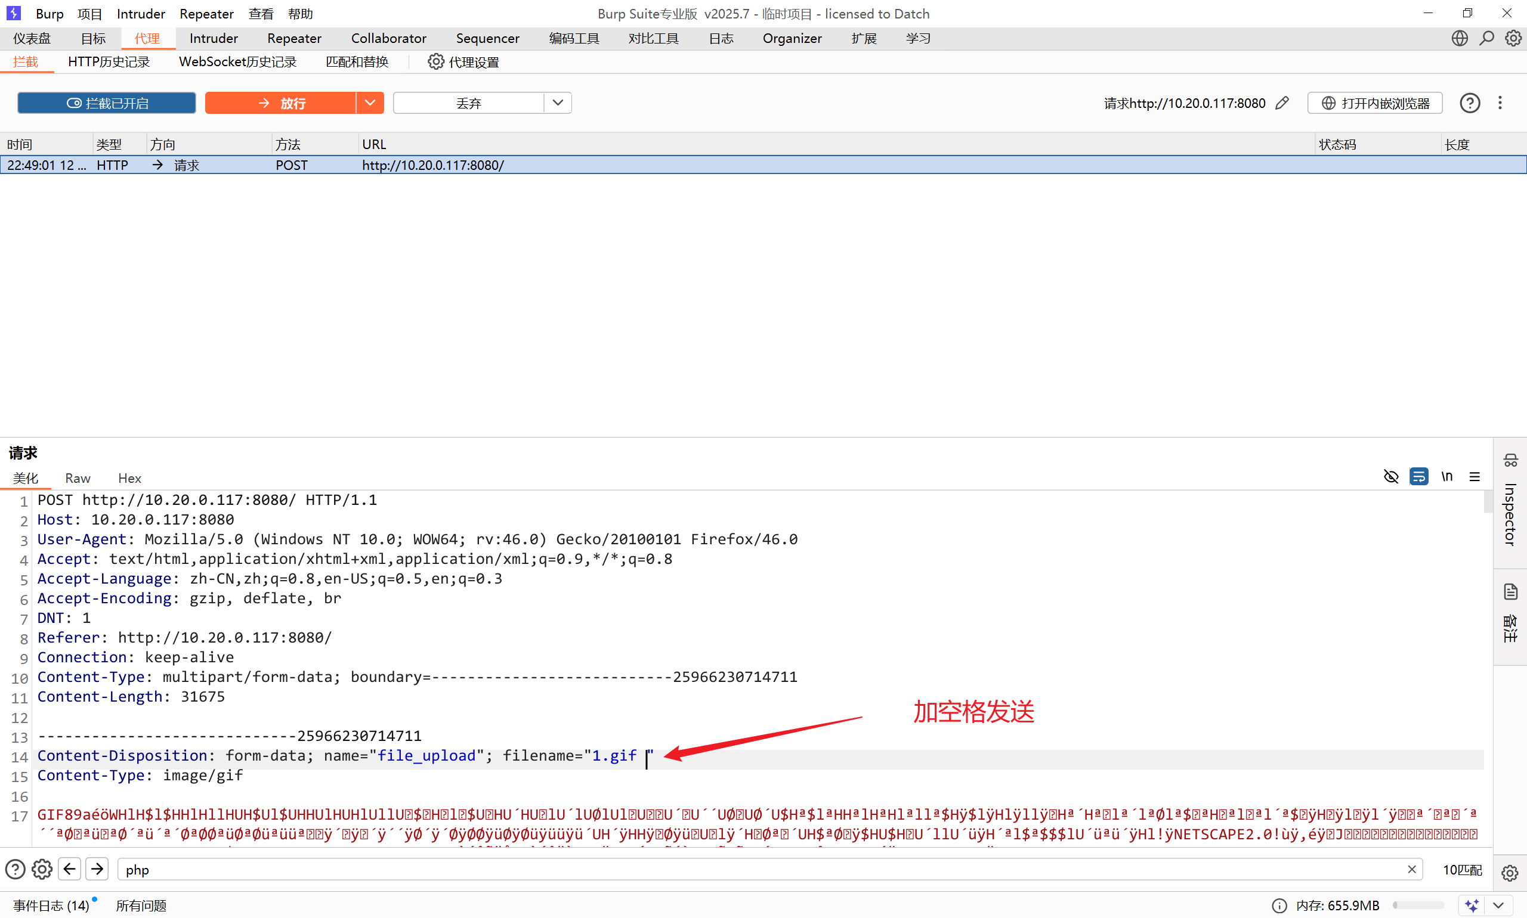The width and height of the screenshot is (1527, 918).
Task: Toggle the \n show line breaks button
Action: pos(1446,477)
